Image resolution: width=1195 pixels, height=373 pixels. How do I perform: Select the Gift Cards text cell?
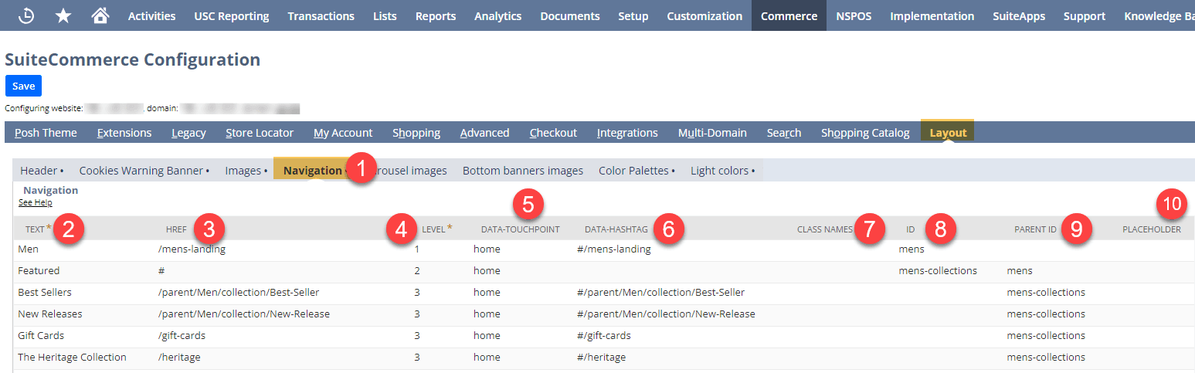click(x=41, y=336)
